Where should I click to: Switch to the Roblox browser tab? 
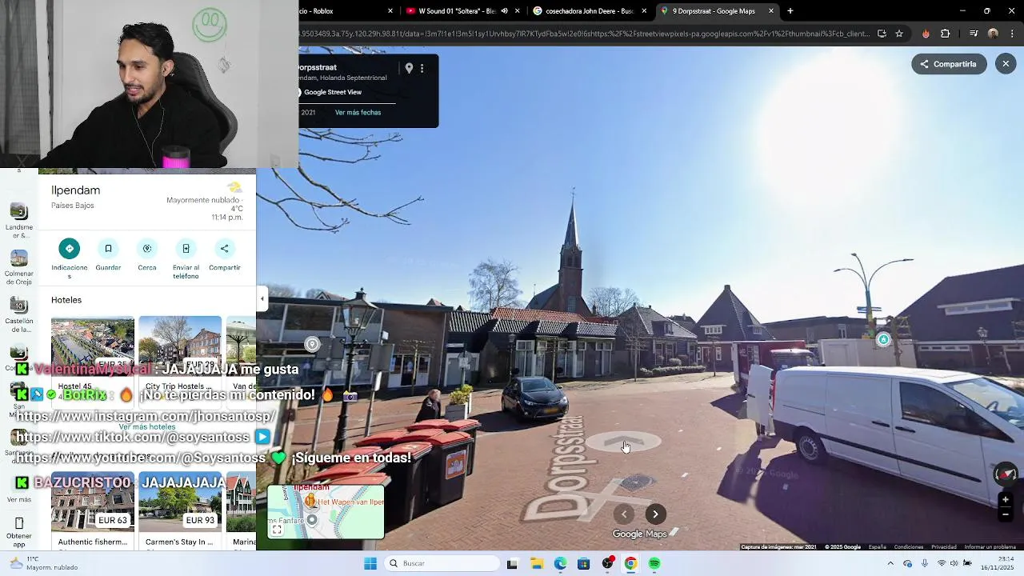(x=344, y=11)
